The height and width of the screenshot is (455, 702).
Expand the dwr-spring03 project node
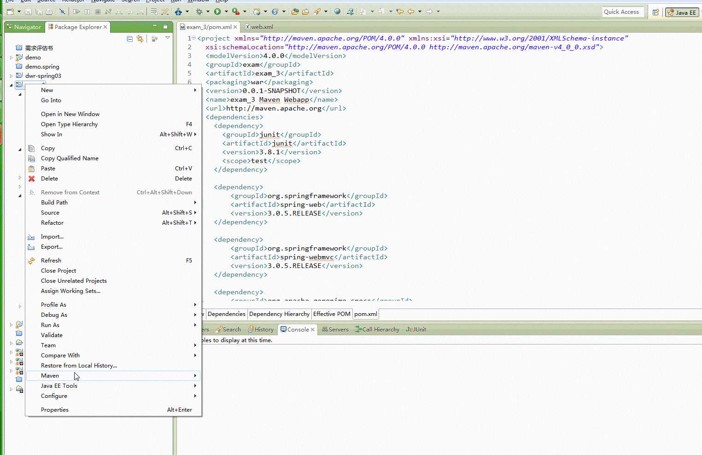pos(12,76)
